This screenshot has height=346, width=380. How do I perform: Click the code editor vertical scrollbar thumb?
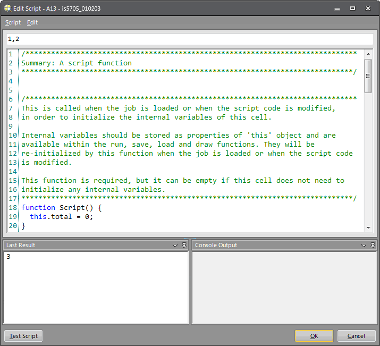pyautogui.click(x=368, y=77)
